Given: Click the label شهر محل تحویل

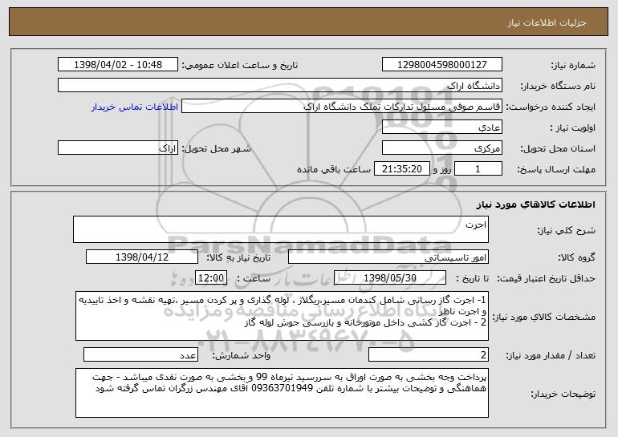Looking at the screenshot, I should tap(217, 149).
